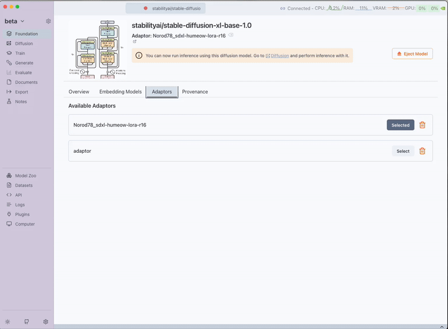This screenshot has width=448, height=329.
Task: Go to the Plugins section
Action: point(22,214)
